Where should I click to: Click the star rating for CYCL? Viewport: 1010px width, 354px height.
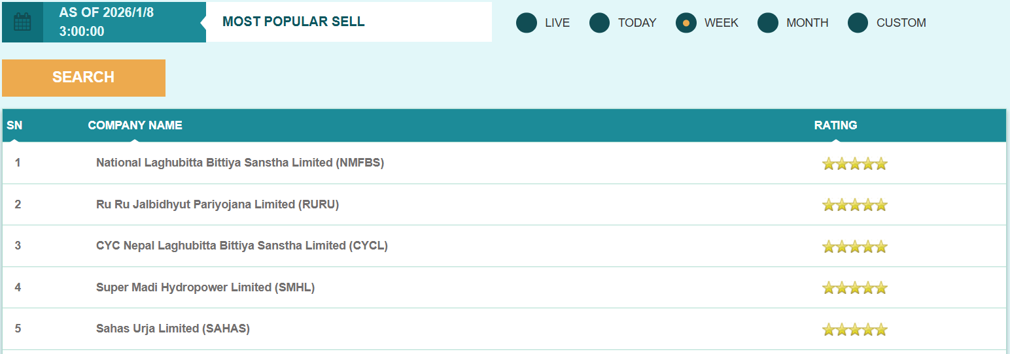pyautogui.click(x=854, y=246)
